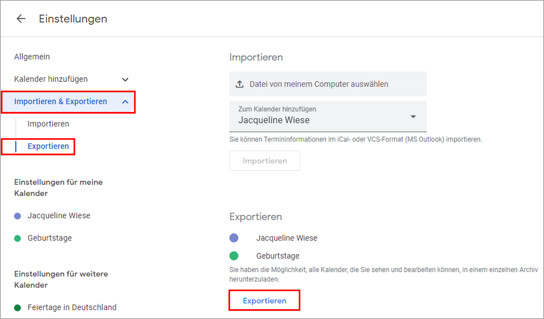Select Importieren sub-item in sidebar
Screen dimensions: 544x319
48,124
